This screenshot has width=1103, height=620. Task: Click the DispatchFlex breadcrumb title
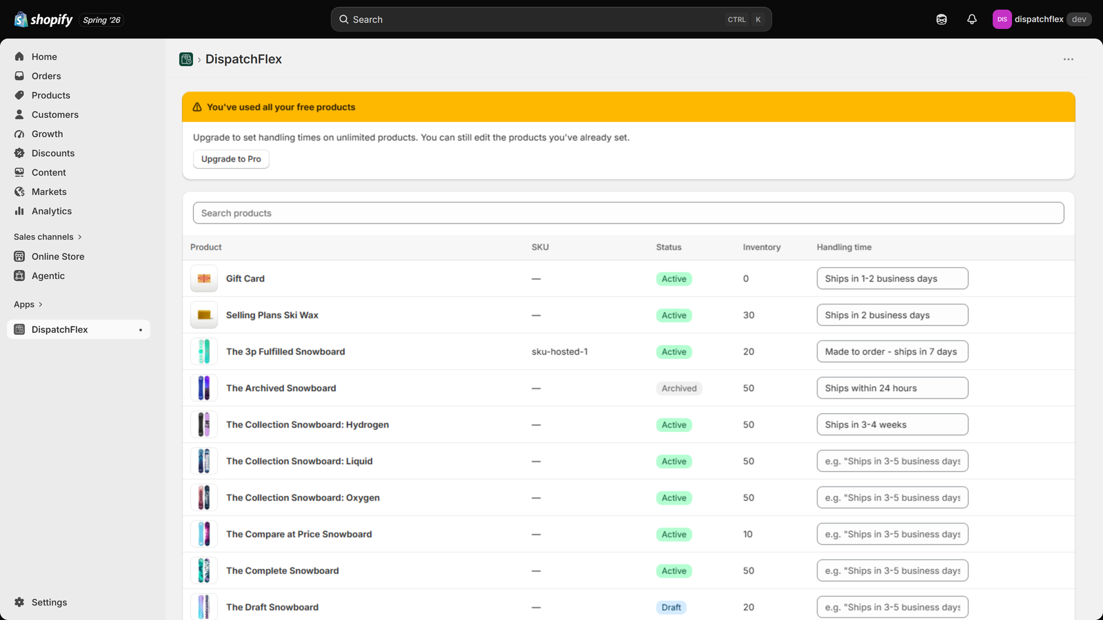coord(243,59)
